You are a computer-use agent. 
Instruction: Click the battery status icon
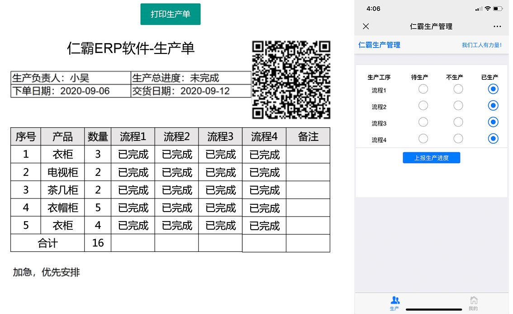pos(498,9)
